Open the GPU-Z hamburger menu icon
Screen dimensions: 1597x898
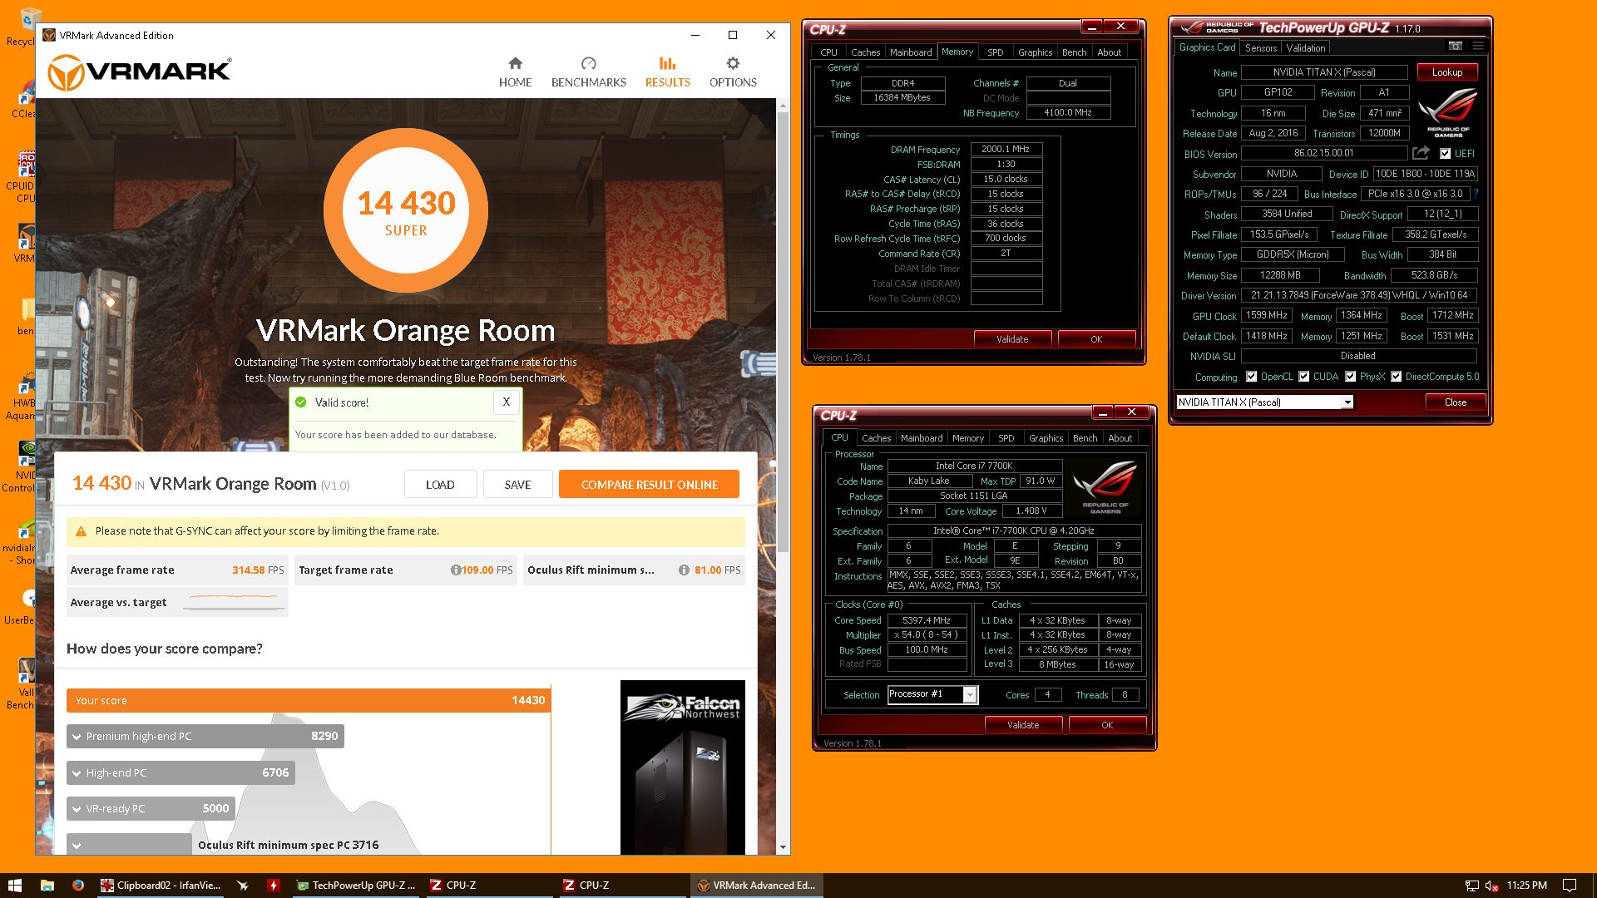point(1478,47)
